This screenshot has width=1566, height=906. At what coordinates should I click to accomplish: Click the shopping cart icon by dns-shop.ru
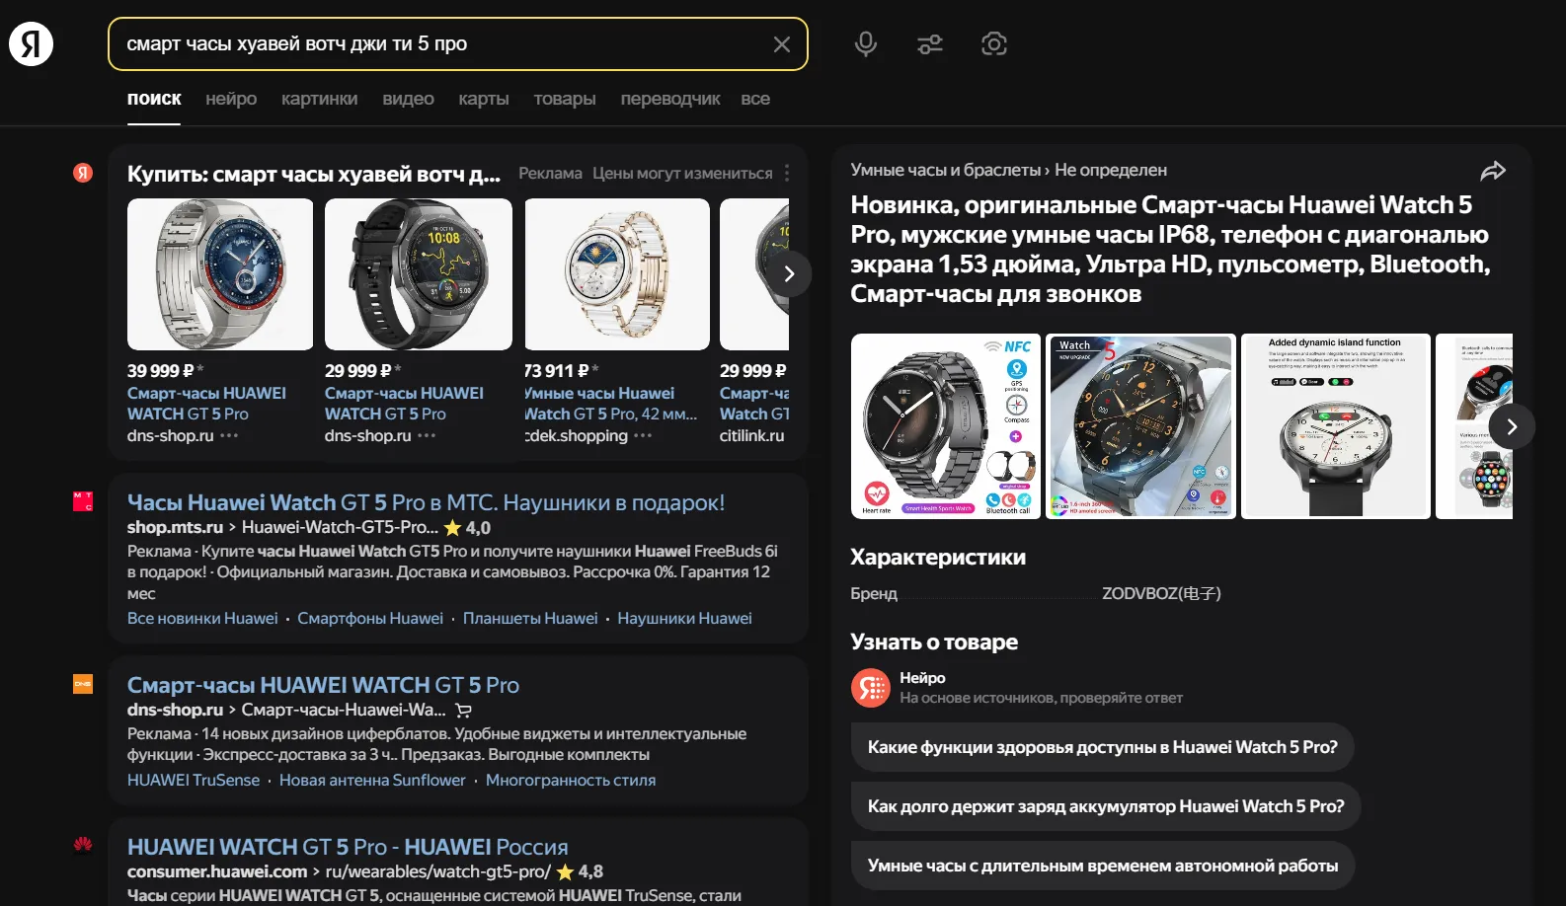(464, 711)
